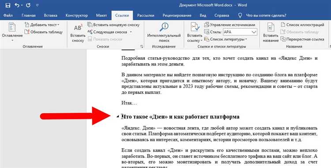The image size is (331, 168).
Task: Click the Список иллюстраций icon
Action: [x=283, y=25]
